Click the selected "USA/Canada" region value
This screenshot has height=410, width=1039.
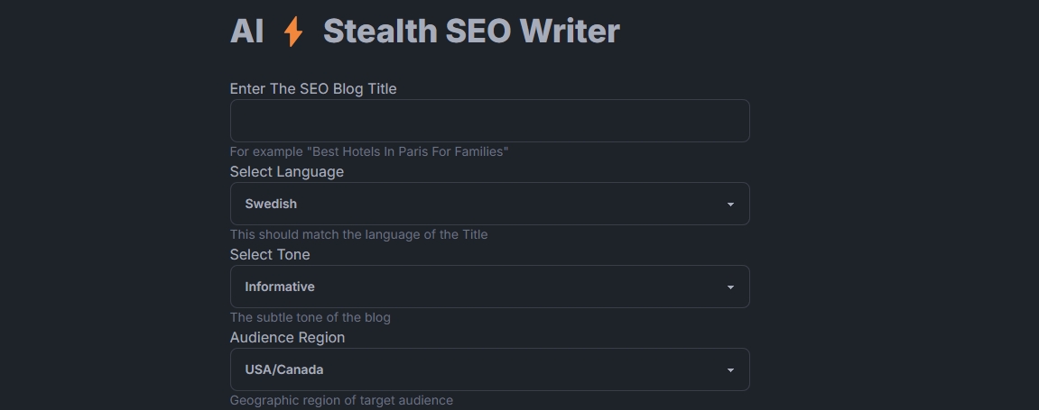[x=284, y=369]
